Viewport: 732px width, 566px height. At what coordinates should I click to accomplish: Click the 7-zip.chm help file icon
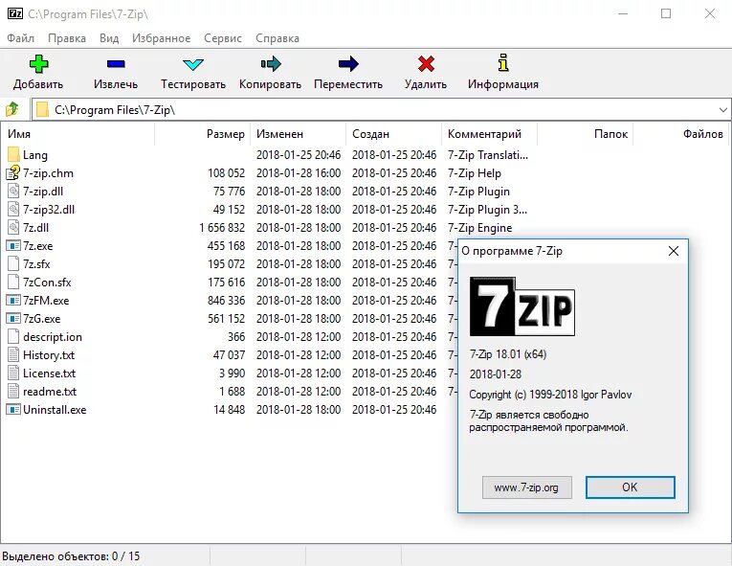coord(13,173)
